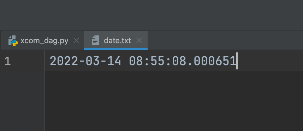Click the Python file icon on xcom_dag.py tab

point(13,41)
